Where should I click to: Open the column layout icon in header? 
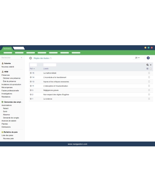click(x=147, y=69)
